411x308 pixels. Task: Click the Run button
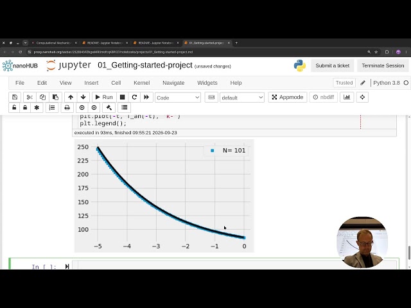coord(104,97)
